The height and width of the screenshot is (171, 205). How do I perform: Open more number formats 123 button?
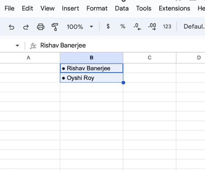[167, 27]
